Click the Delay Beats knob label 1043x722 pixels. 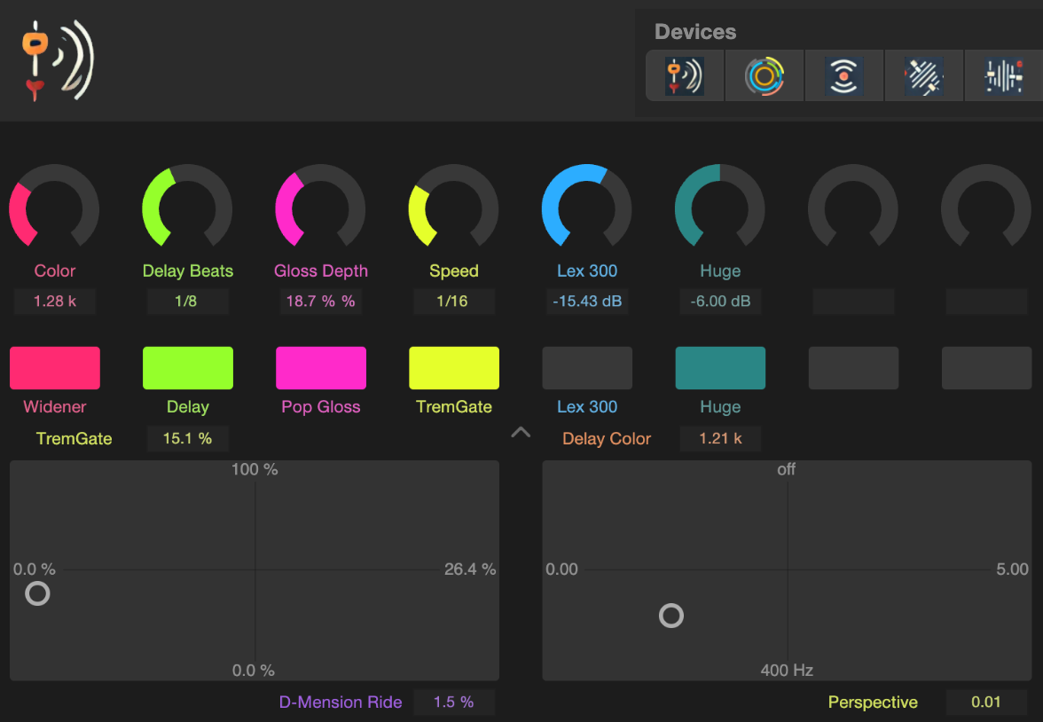(188, 271)
